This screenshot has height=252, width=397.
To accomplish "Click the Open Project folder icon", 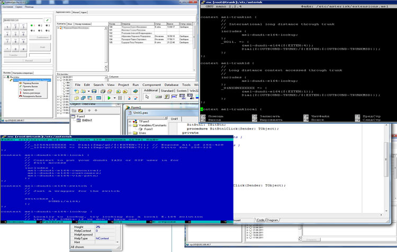I will click(110, 91).
